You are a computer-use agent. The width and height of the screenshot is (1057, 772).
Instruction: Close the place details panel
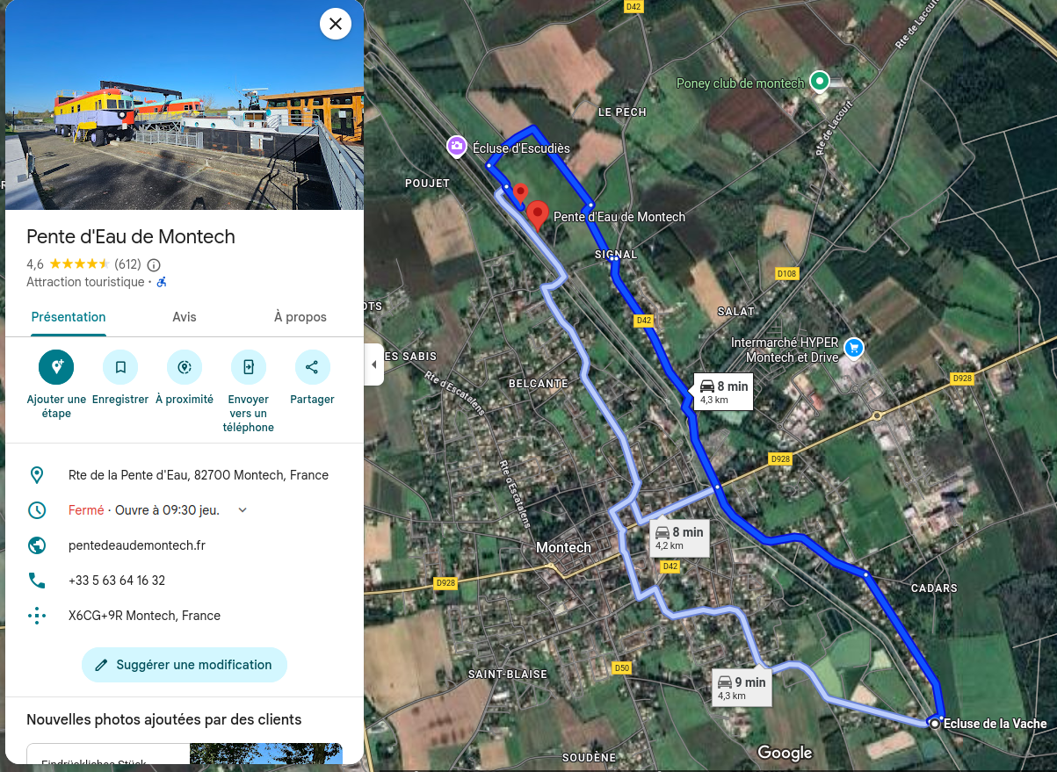pos(335,24)
